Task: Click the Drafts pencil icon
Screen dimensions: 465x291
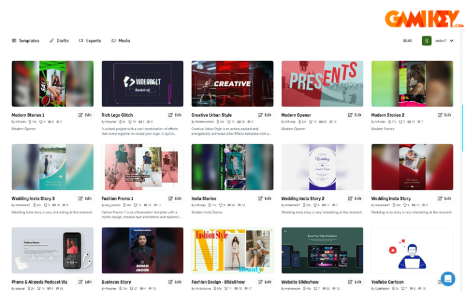Action: point(51,41)
